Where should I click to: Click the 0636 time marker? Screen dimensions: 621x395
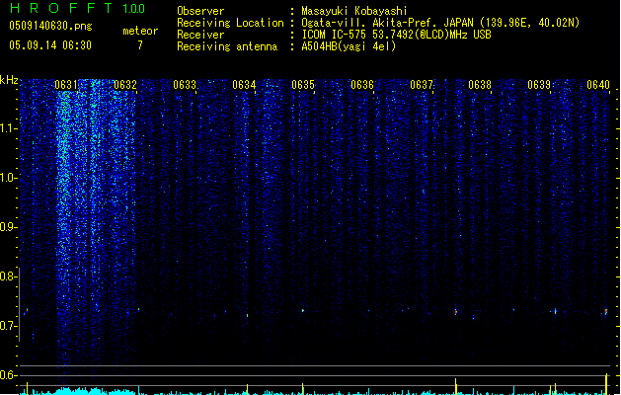pyautogui.click(x=362, y=85)
